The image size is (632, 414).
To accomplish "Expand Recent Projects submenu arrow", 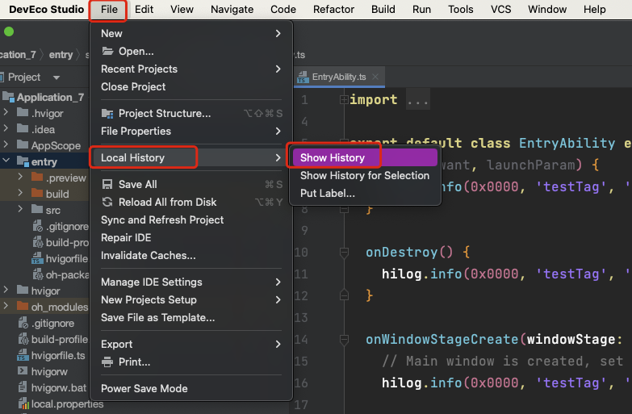I will (x=278, y=69).
